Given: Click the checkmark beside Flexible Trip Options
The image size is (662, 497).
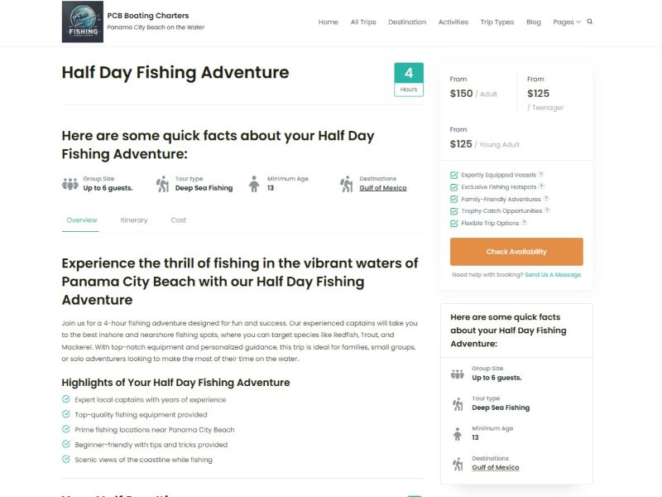Looking at the screenshot, I should click(x=453, y=223).
